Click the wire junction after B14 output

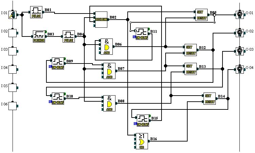(228, 99)
